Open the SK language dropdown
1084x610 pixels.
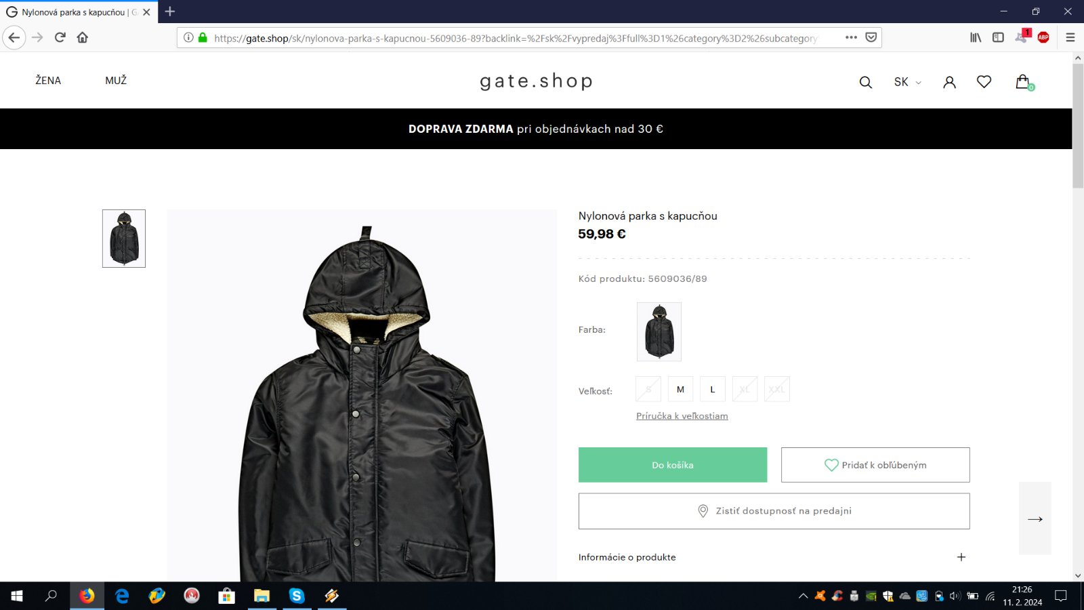point(907,82)
